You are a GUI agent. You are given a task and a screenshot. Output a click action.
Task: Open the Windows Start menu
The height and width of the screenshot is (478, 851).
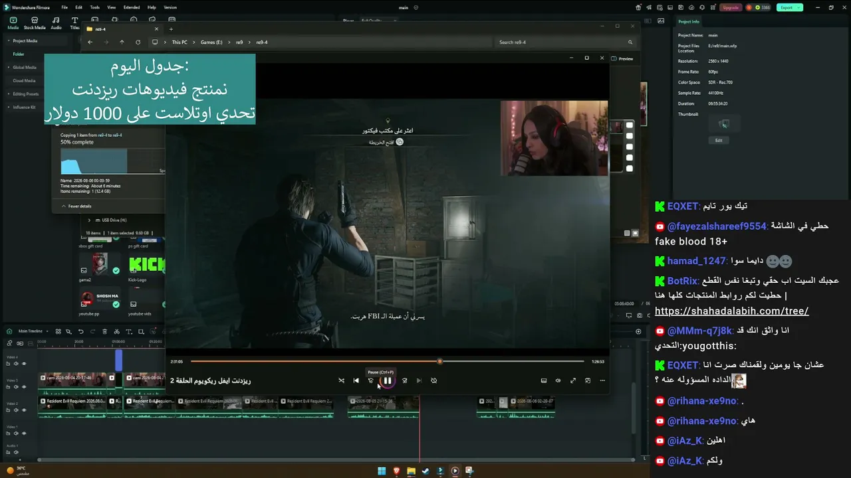pos(382,471)
